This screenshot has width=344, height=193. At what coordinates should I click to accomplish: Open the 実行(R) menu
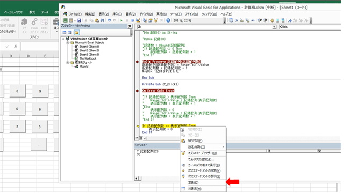click(x=161, y=14)
